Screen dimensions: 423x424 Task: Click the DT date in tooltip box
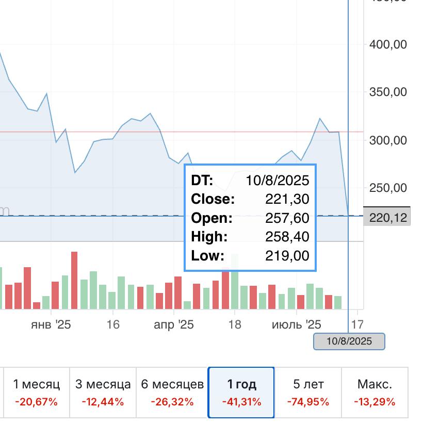coord(277,181)
